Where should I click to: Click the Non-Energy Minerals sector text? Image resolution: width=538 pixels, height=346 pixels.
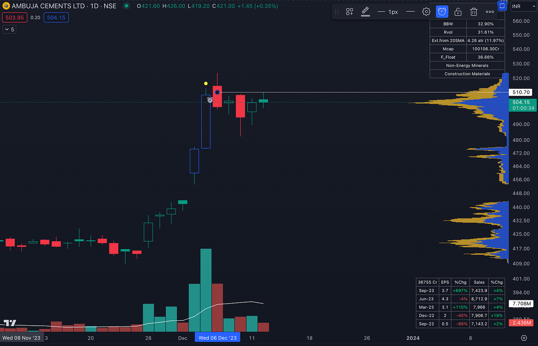click(467, 65)
